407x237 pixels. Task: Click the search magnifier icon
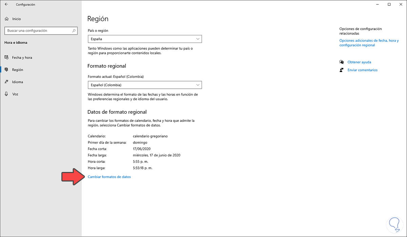point(74,30)
